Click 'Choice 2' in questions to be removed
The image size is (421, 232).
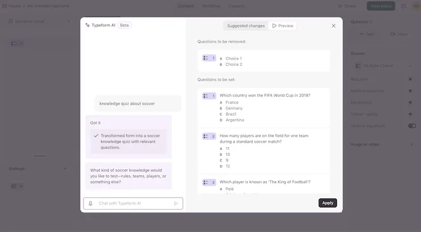234,64
